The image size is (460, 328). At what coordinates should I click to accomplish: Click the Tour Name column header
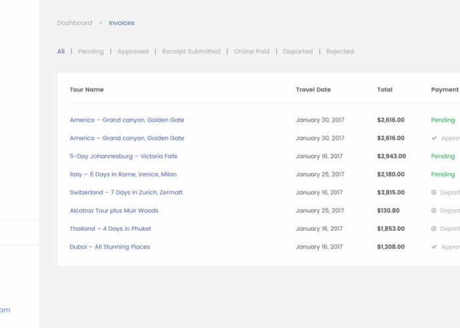87,89
